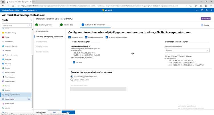Screen dimensions: 214x115
Task: Click the Feedback button
Action: [205, 19]
